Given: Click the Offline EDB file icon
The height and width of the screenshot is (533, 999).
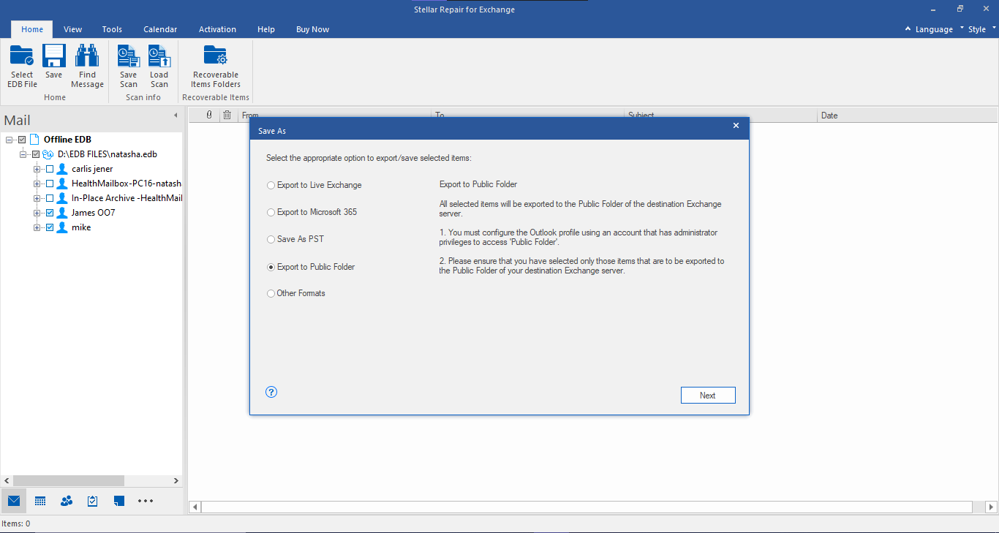Looking at the screenshot, I should point(34,140).
